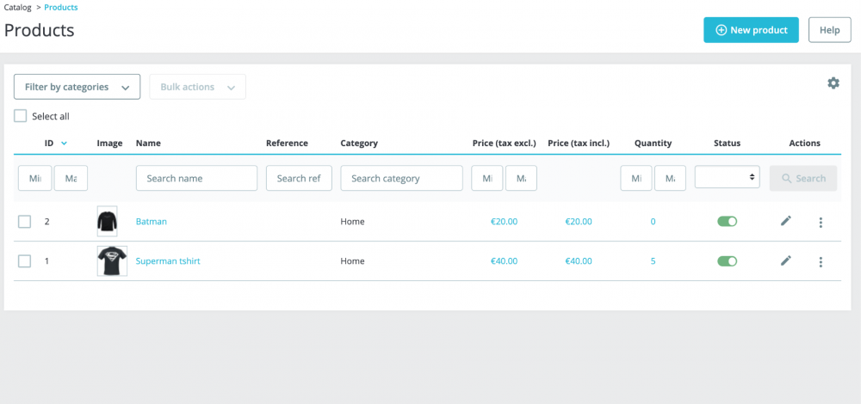This screenshot has width=861, height=404.
Task: Click the Batman product thumbnail
Action: pos(107,222)
